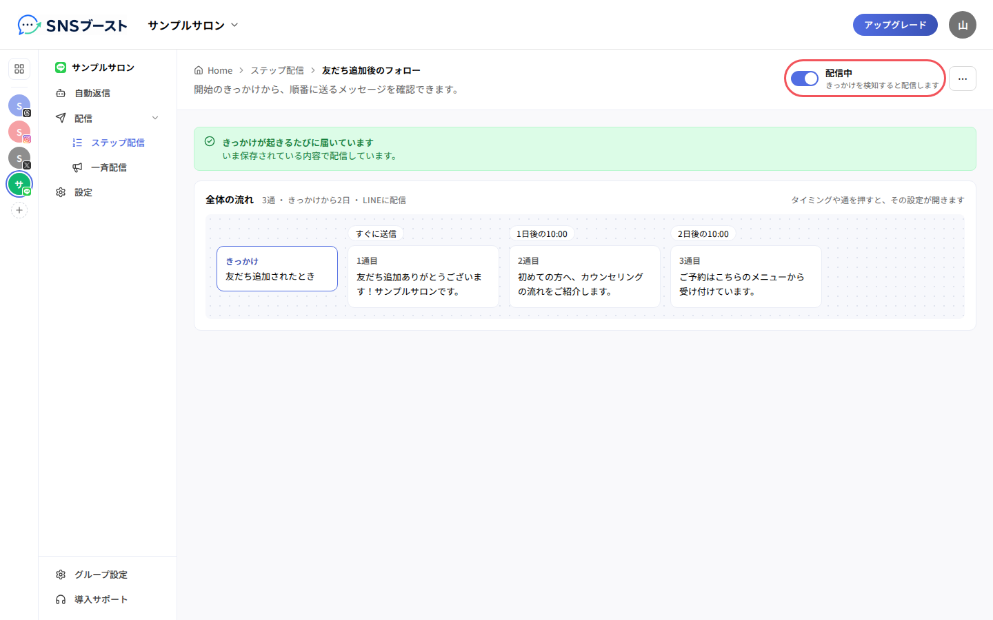
Task: Select the green LINE account avatar
Action: (x=19, y=184)
